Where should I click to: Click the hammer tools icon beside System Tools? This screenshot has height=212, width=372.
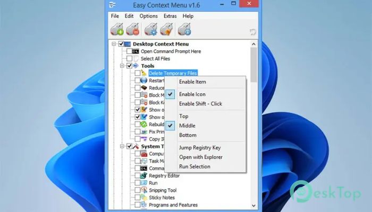tap(136, 146)
